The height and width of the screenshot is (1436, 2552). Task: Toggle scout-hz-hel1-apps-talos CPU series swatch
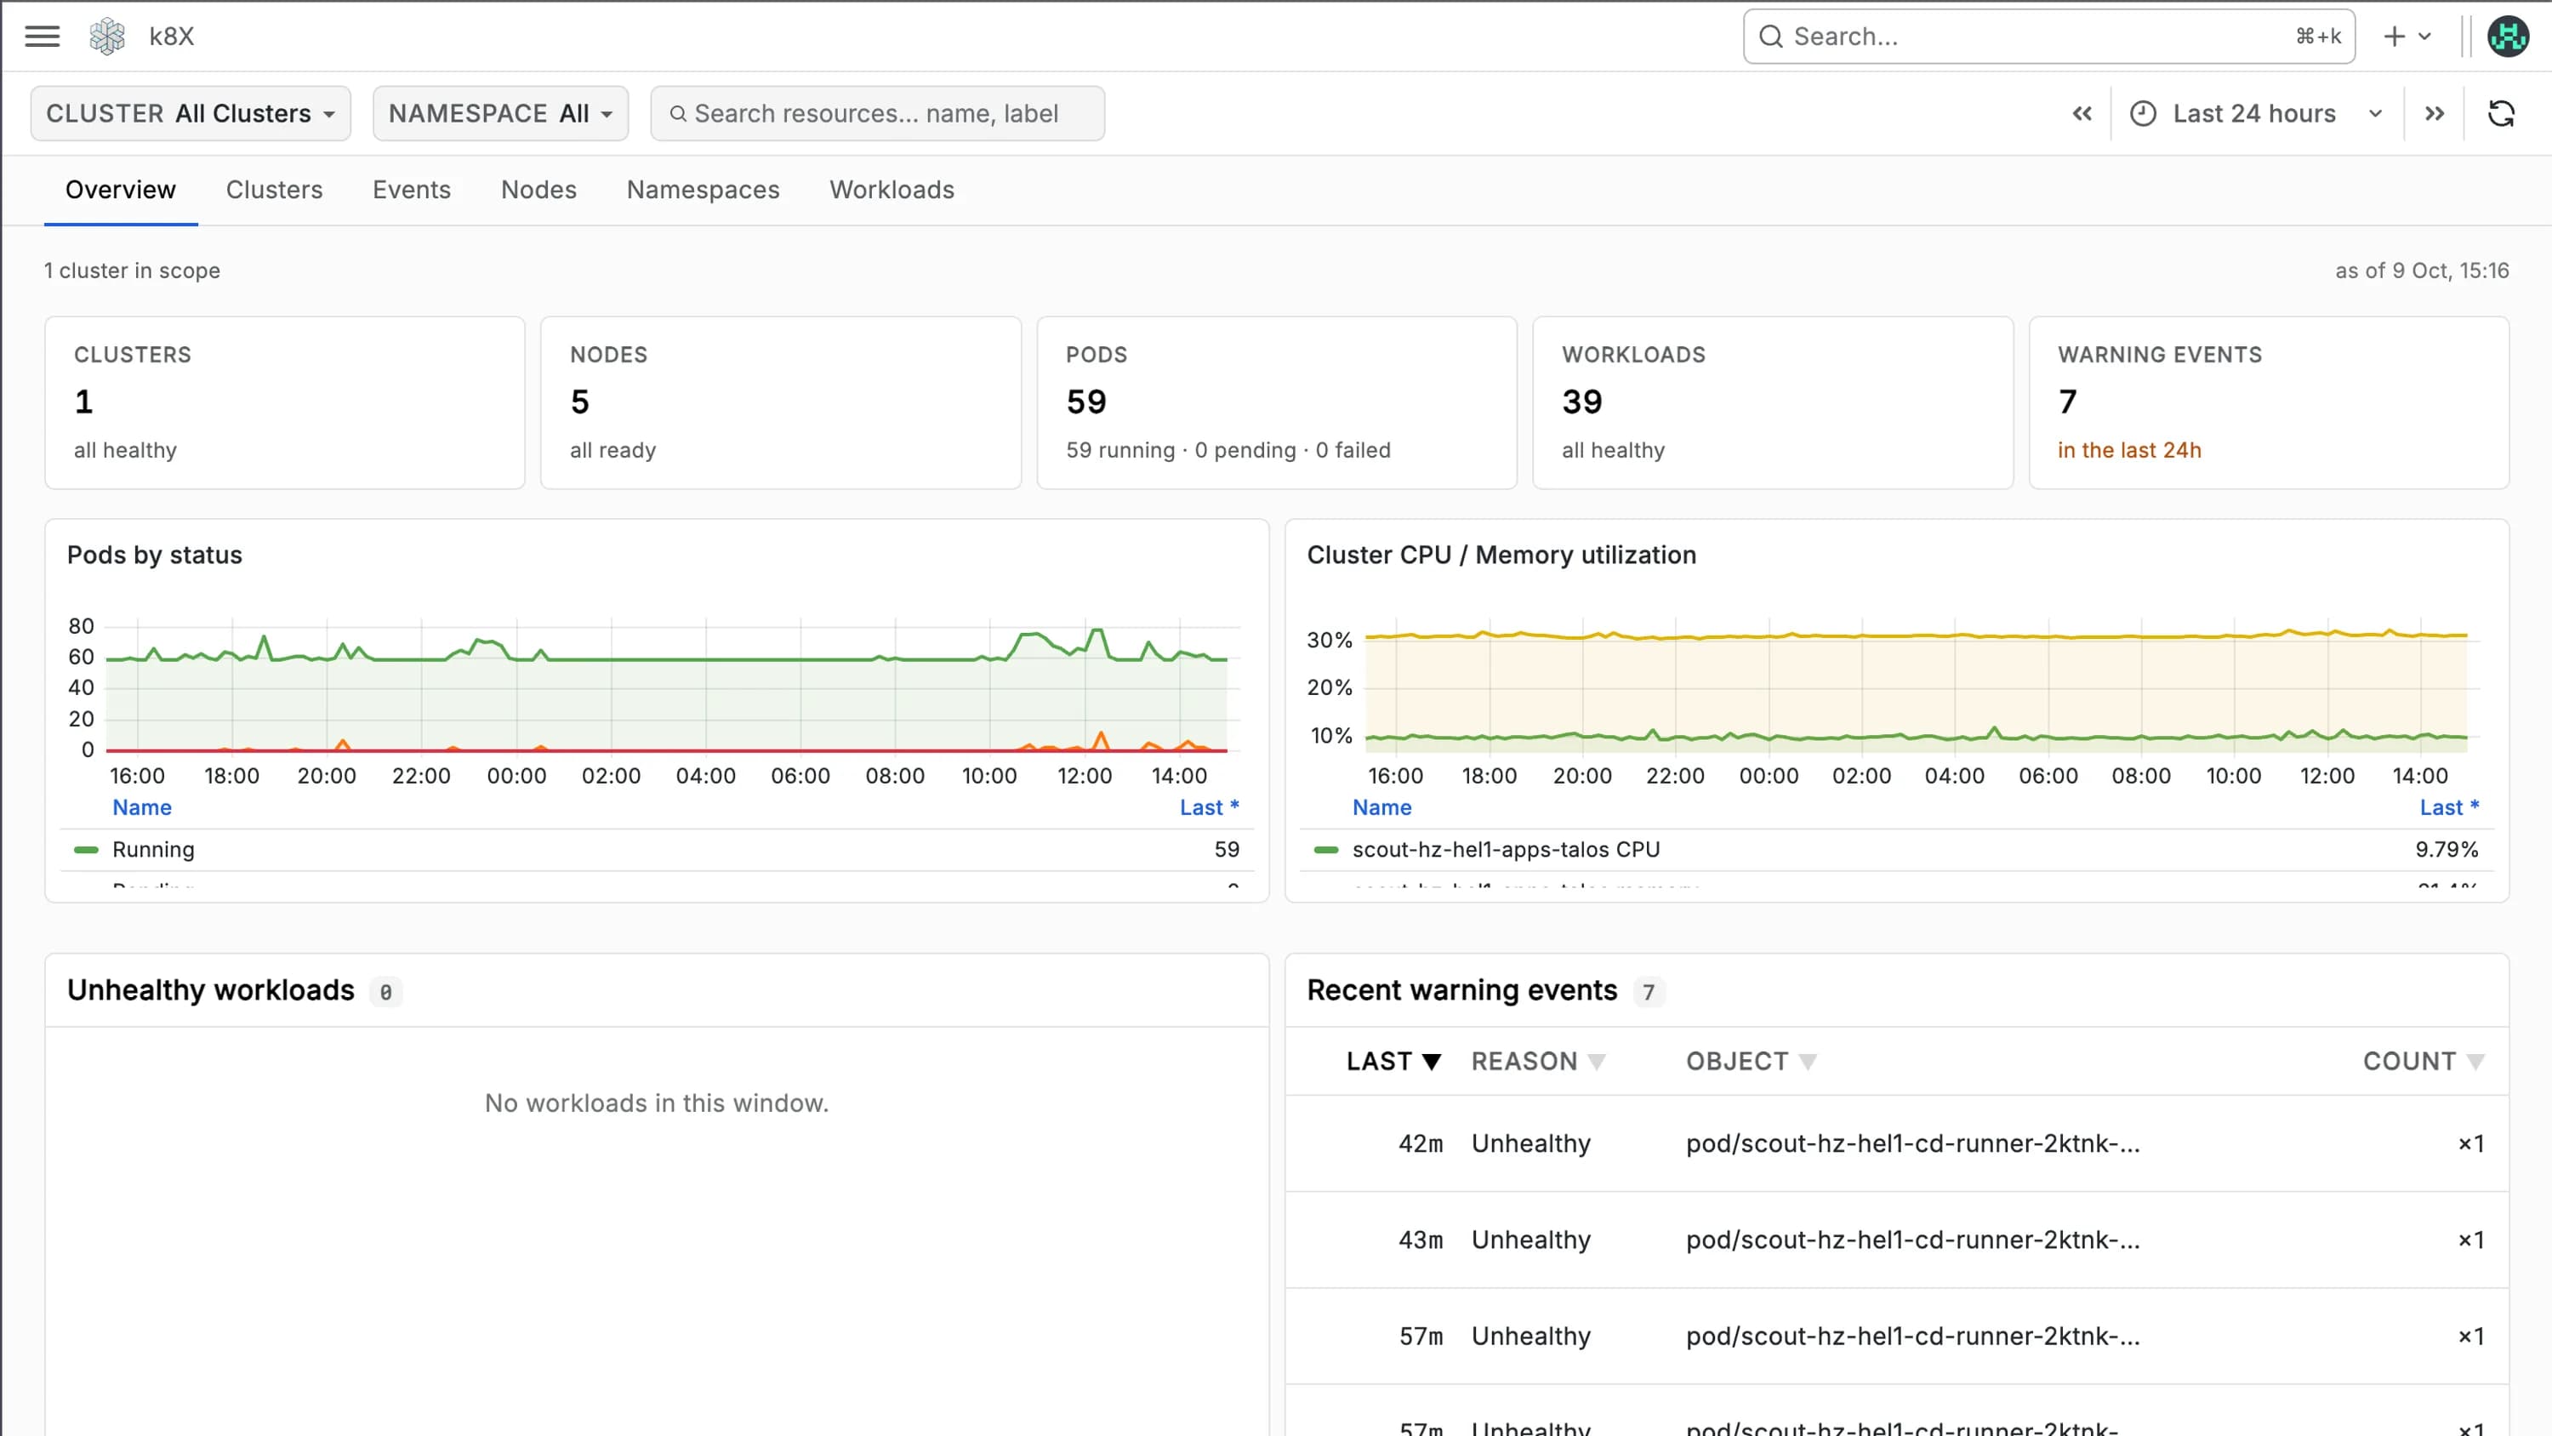pos(1325,851)
